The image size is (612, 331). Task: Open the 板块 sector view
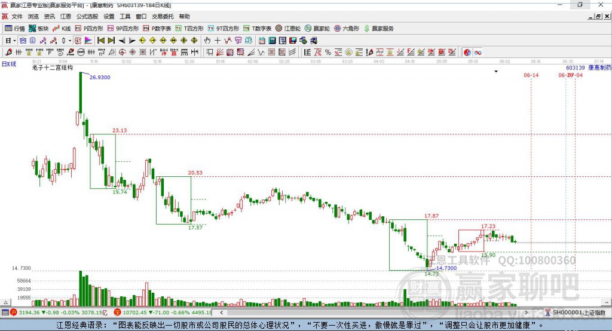[x=38, y=29]
